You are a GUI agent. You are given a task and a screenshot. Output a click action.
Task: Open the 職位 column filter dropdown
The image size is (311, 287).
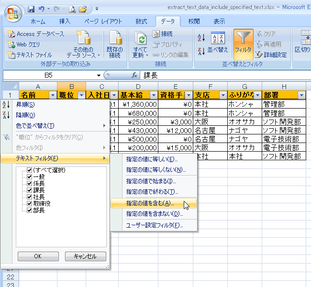click(81, 95)
